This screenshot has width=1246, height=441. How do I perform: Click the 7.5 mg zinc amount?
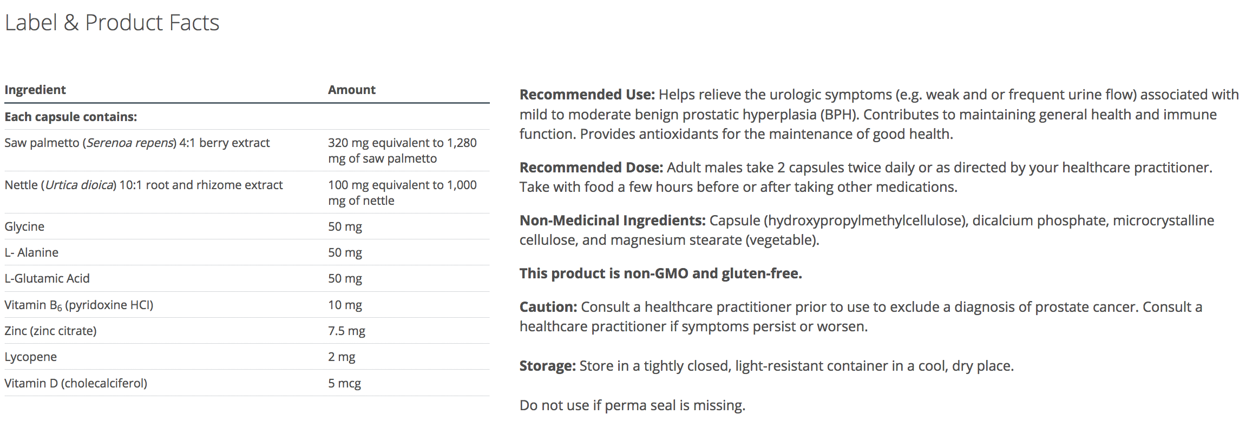coord(346,331)
